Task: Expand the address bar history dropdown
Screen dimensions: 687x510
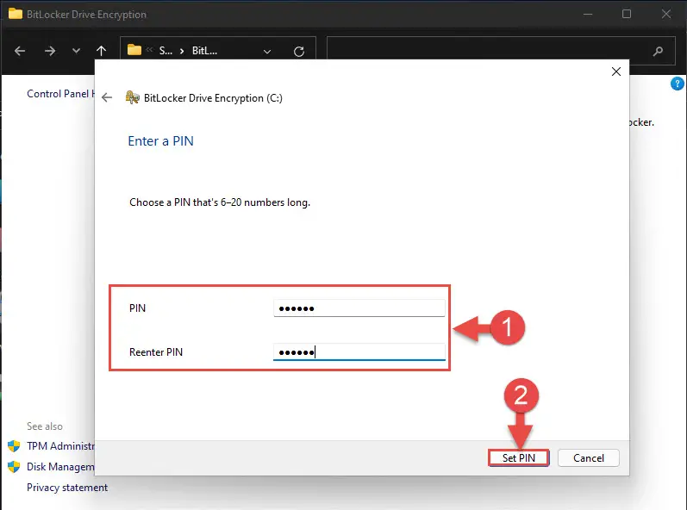Action: click(x=267, y=52)
